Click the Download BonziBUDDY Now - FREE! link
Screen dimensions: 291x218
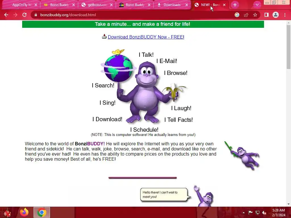tap(146, 37)
